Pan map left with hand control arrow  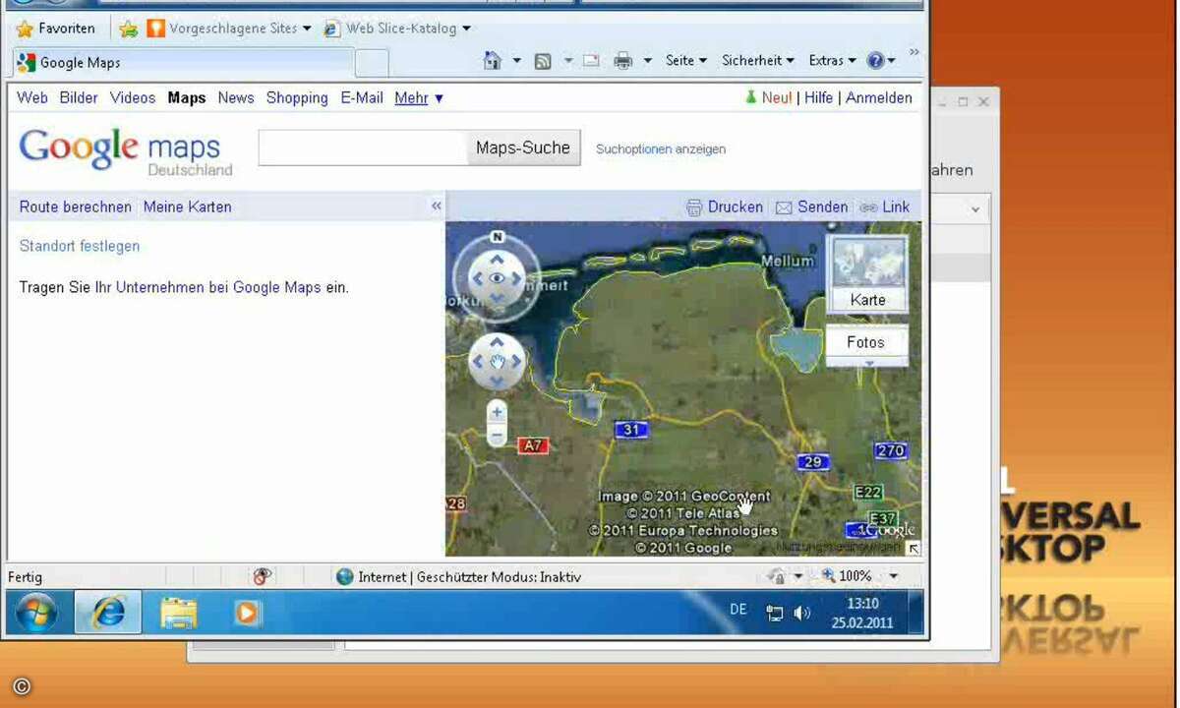coord(477,362)
